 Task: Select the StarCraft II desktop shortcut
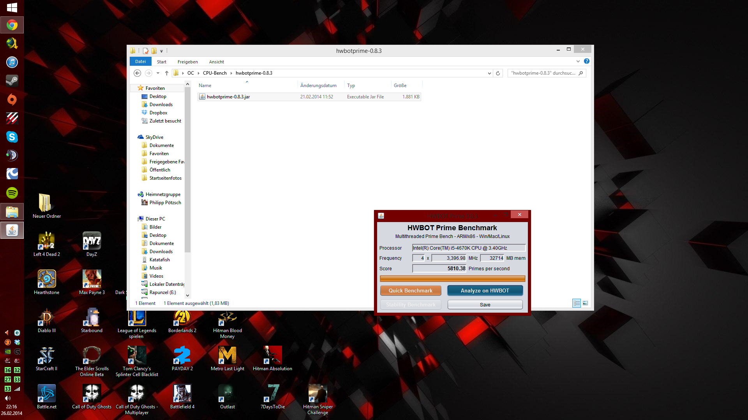coord(47,359)
